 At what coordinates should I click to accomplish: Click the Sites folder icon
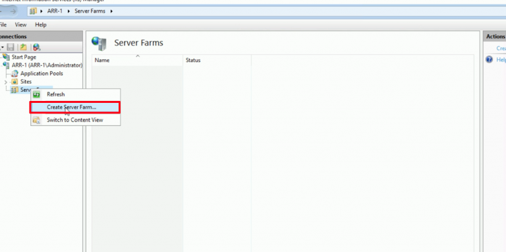(14, 82)
